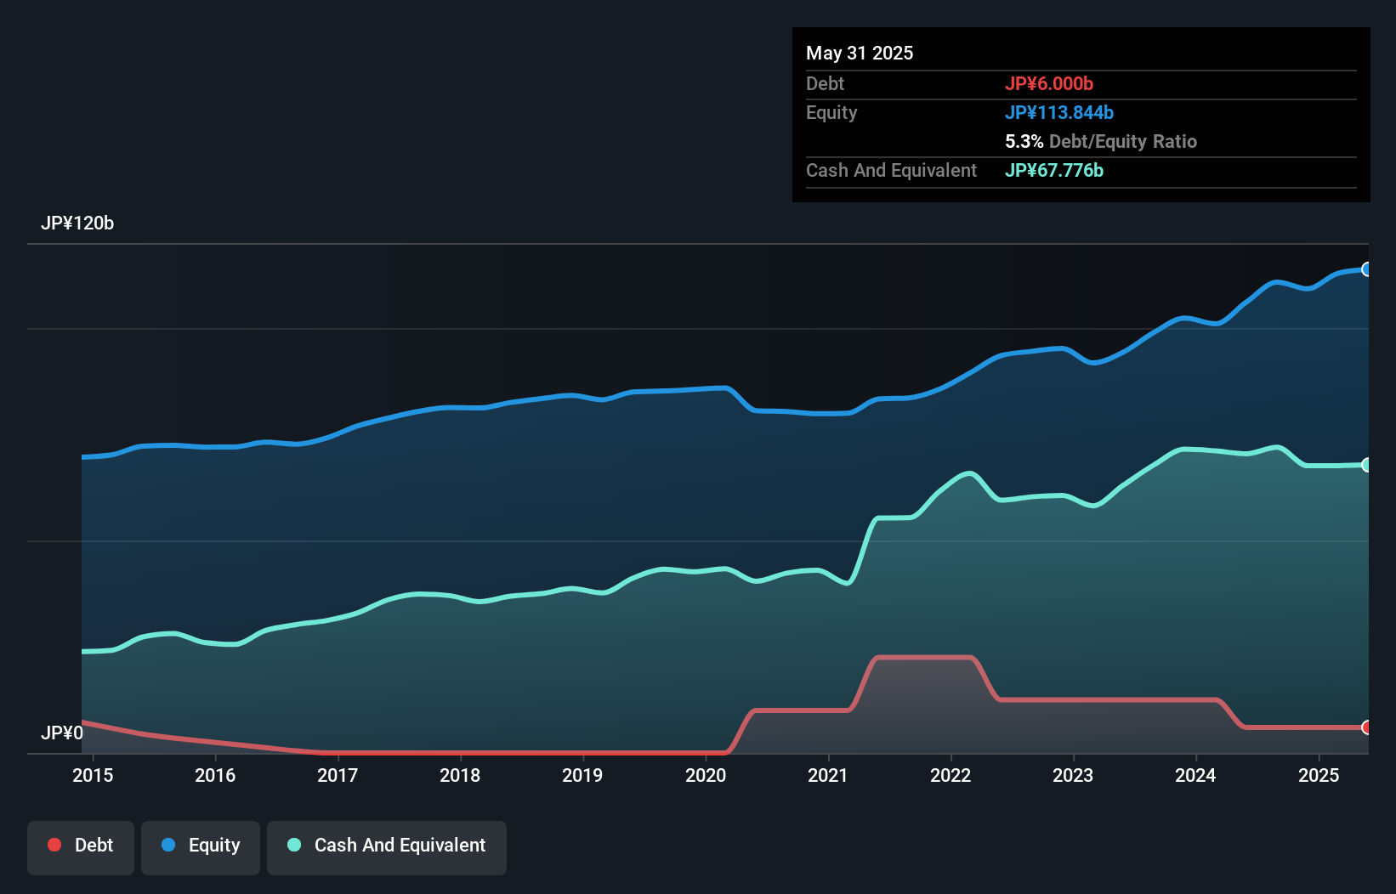The image size is (1396, 894).
Task: Click the 2025 x-axis label
Action: pos(1319,775)
